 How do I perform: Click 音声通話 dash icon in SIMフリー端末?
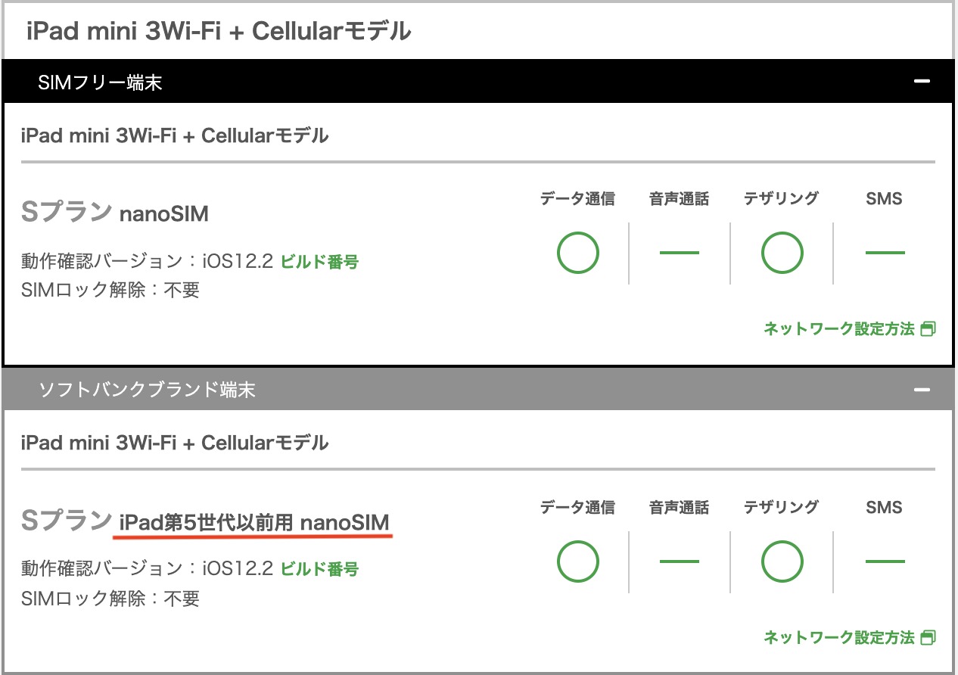point(679,253)
